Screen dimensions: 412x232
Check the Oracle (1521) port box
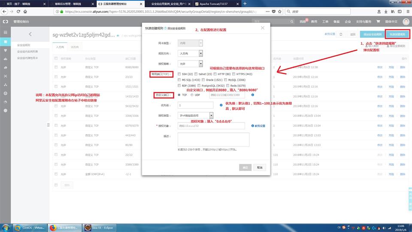coord(203,80)
